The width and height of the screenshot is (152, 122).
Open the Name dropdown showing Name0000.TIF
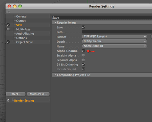[115, 46]
